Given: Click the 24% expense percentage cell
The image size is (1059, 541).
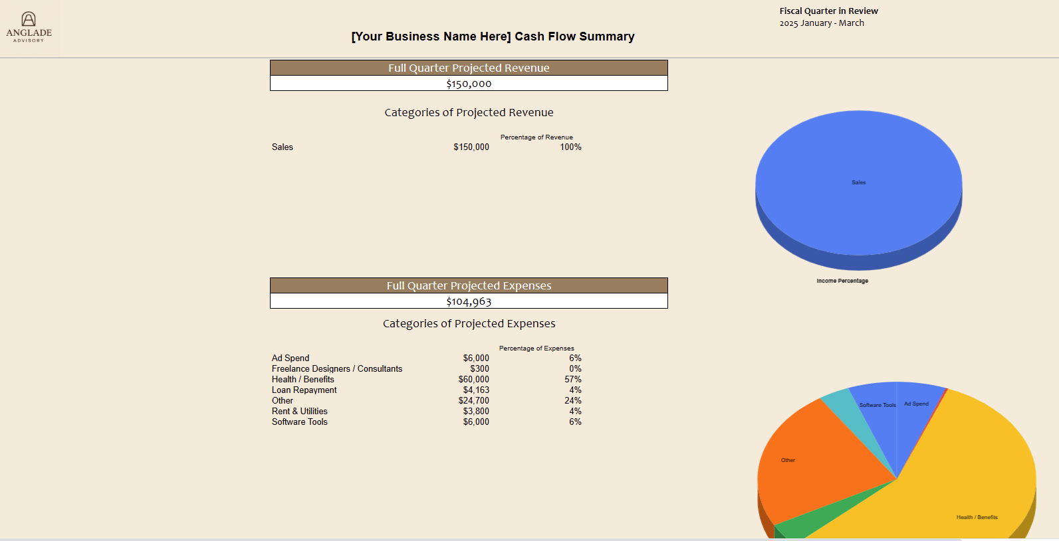Looking at the screenshot, I should click(x=573, y=401).
